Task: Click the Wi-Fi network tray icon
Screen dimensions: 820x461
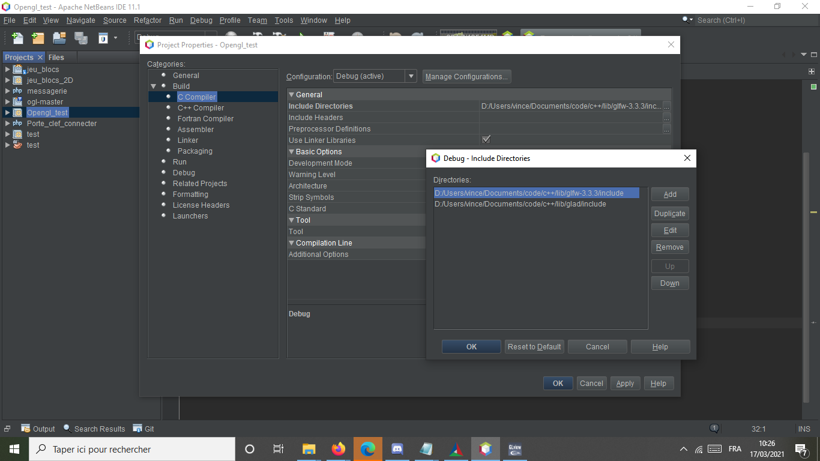Action: pos(699,449)
